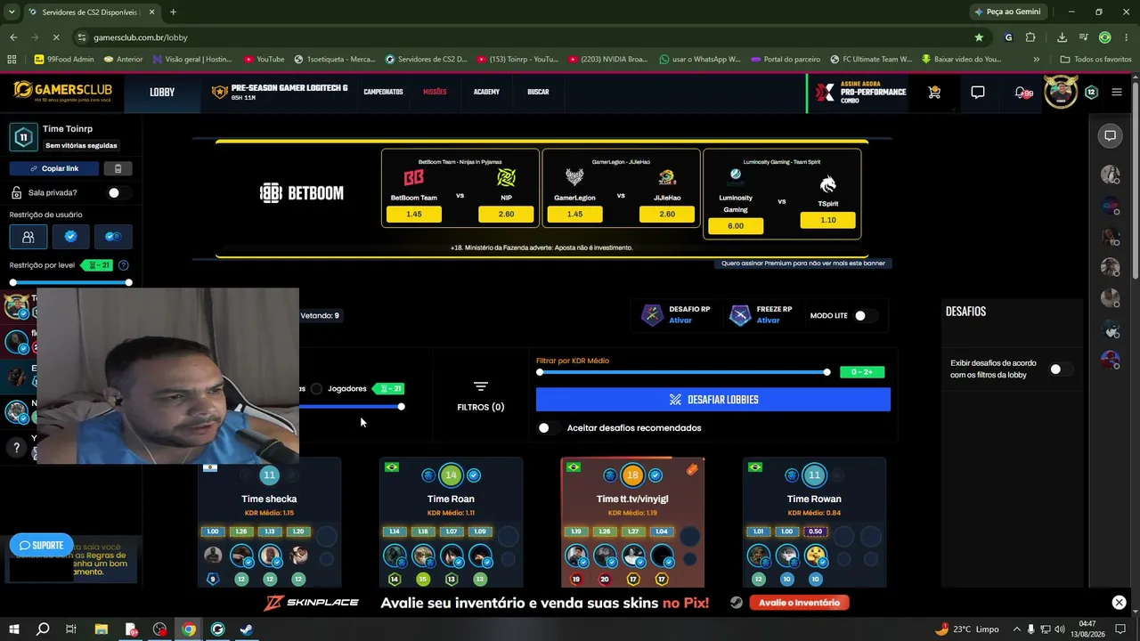Open Chrome three-dot menu
The image size is (1140, 641).
point(1126,37)
